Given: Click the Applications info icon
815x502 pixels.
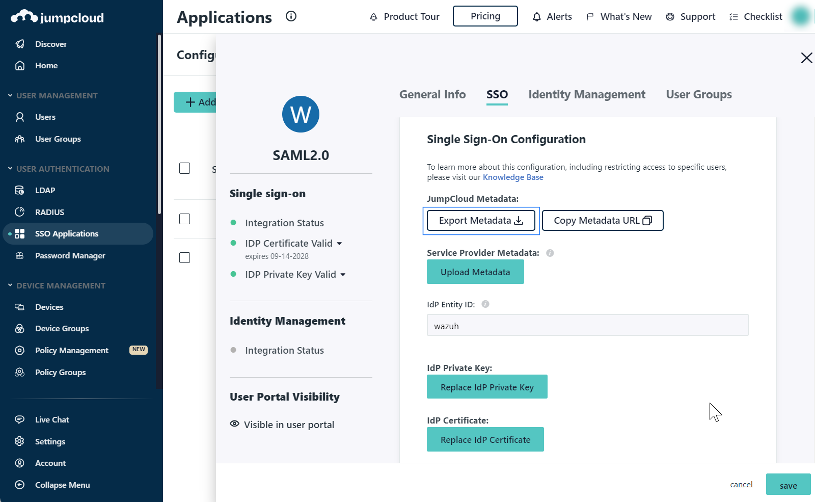Looking at the screenshot, I should (x=291, y=16).
